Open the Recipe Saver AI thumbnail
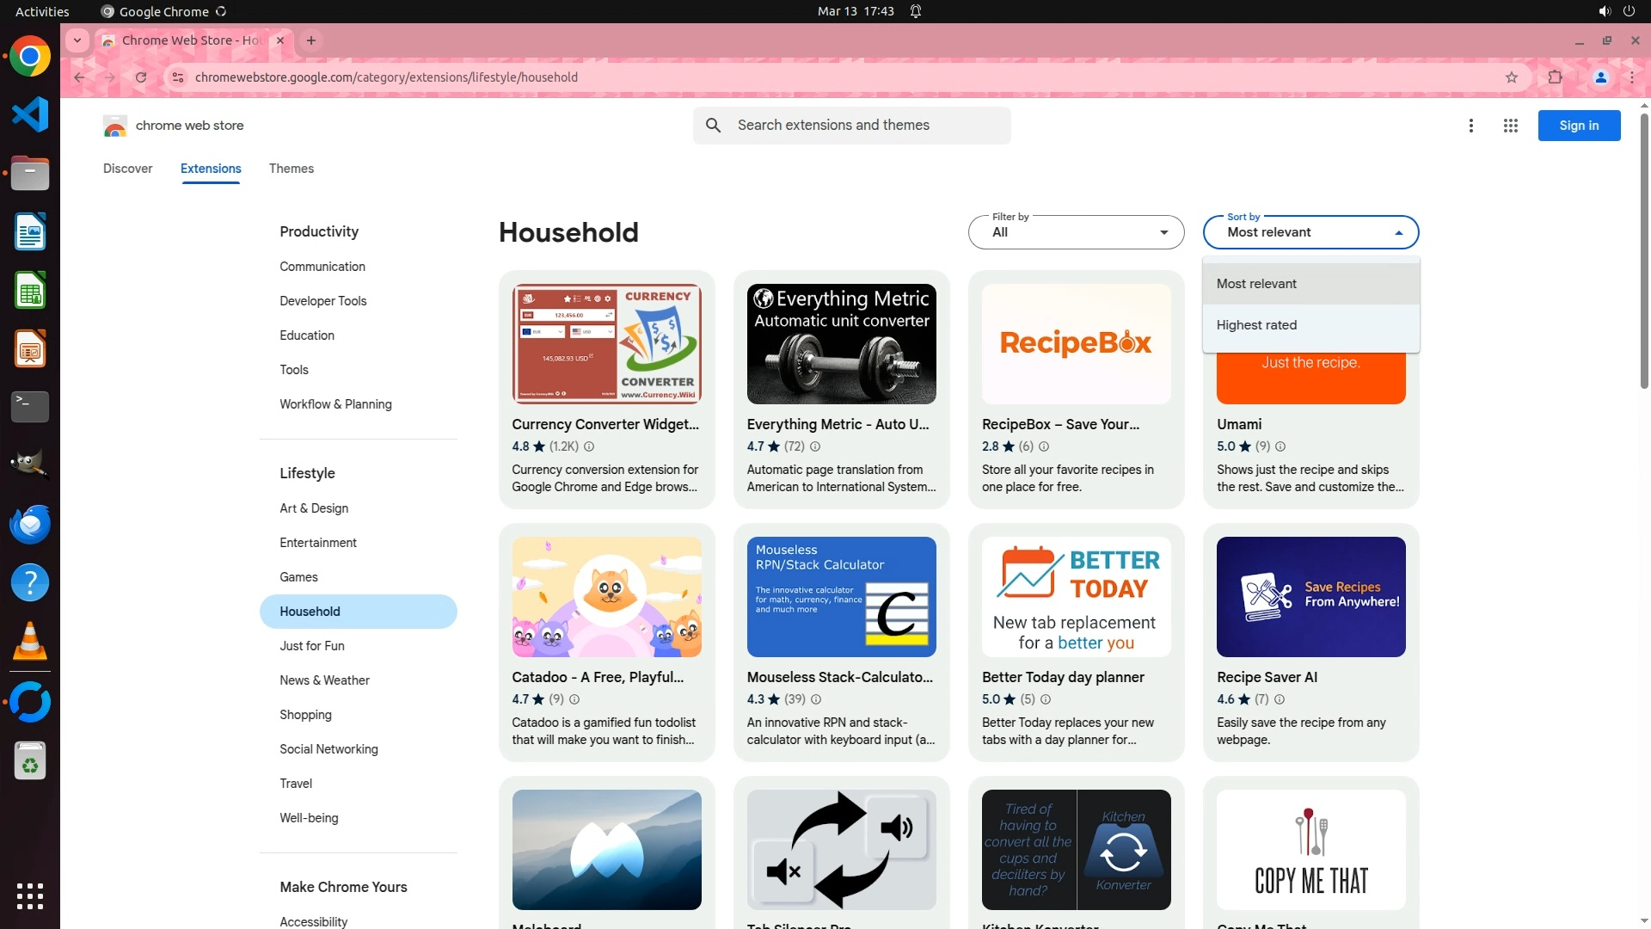This screenshot has width=1651, height=929. point(1310,597)
